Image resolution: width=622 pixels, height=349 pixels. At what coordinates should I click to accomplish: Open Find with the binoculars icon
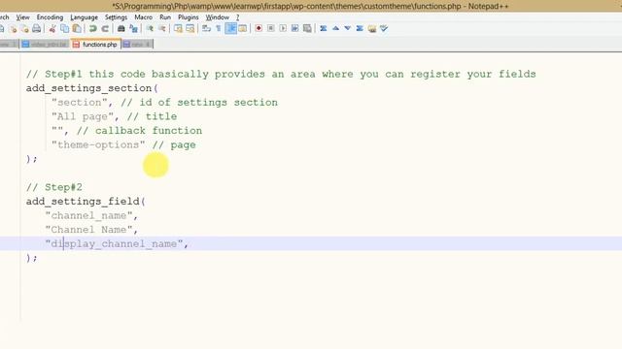click(x=121, y=28)
